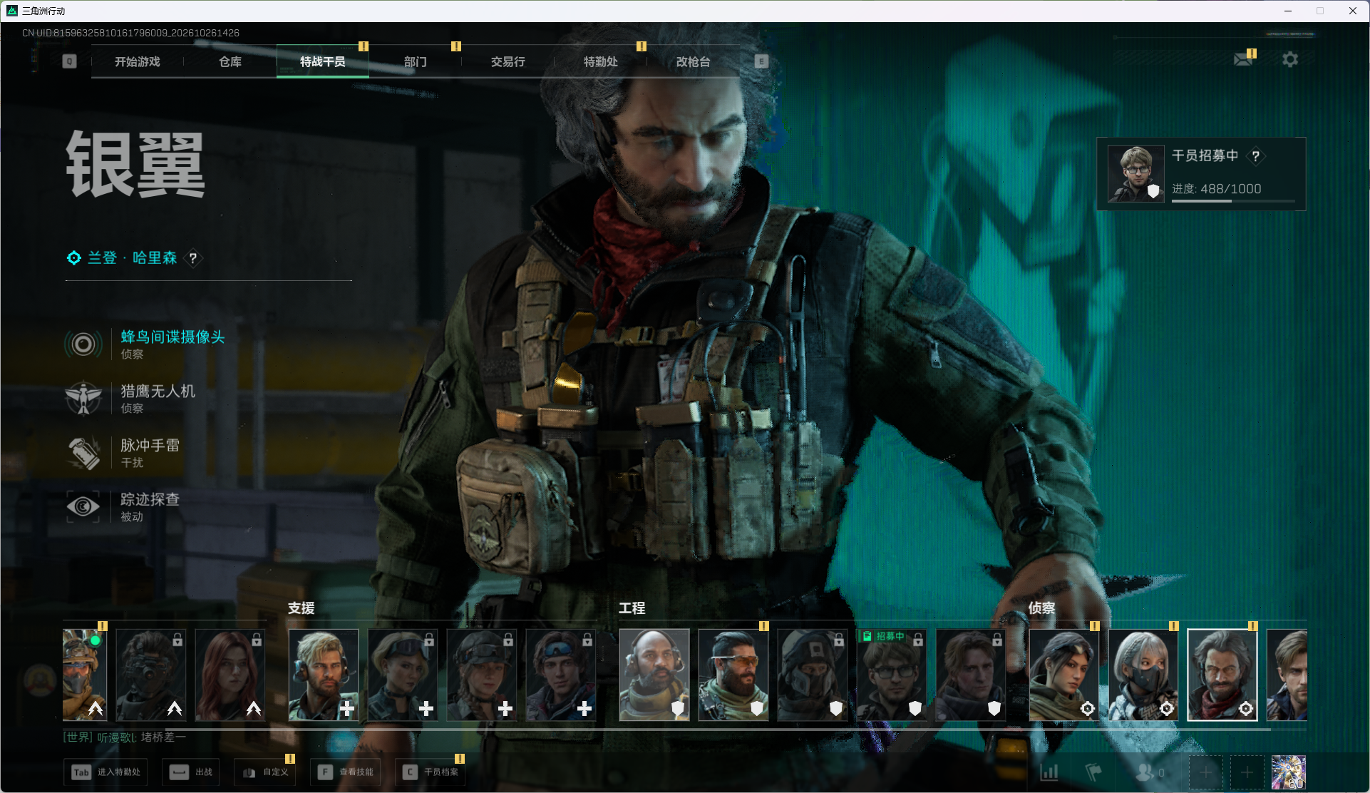1370x793 pixels.
Task: Select the 蜂鸟间谍摄像头 skill icon
Action: click(x=83, y=344)
